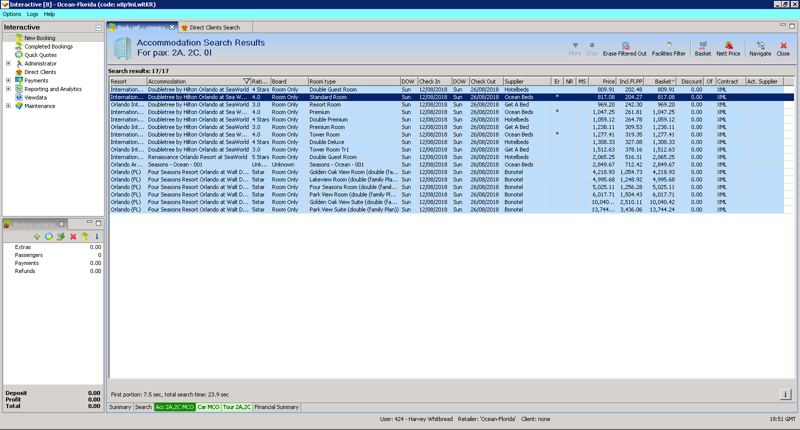Add item with green plus icon
The width and height of the screenshot is (800, 430).
[x=37, y=236]
